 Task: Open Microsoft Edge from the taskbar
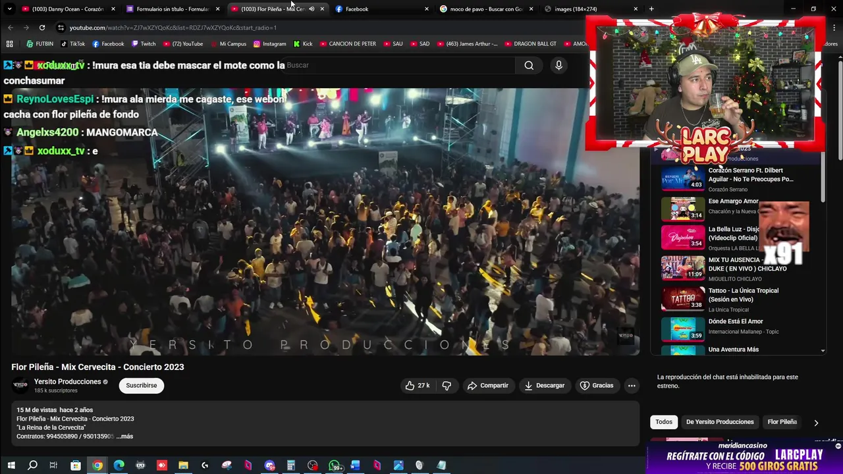tap(119, 465)
